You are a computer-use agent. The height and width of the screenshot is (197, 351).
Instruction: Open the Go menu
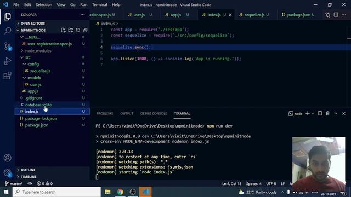(x=73, y=5)
